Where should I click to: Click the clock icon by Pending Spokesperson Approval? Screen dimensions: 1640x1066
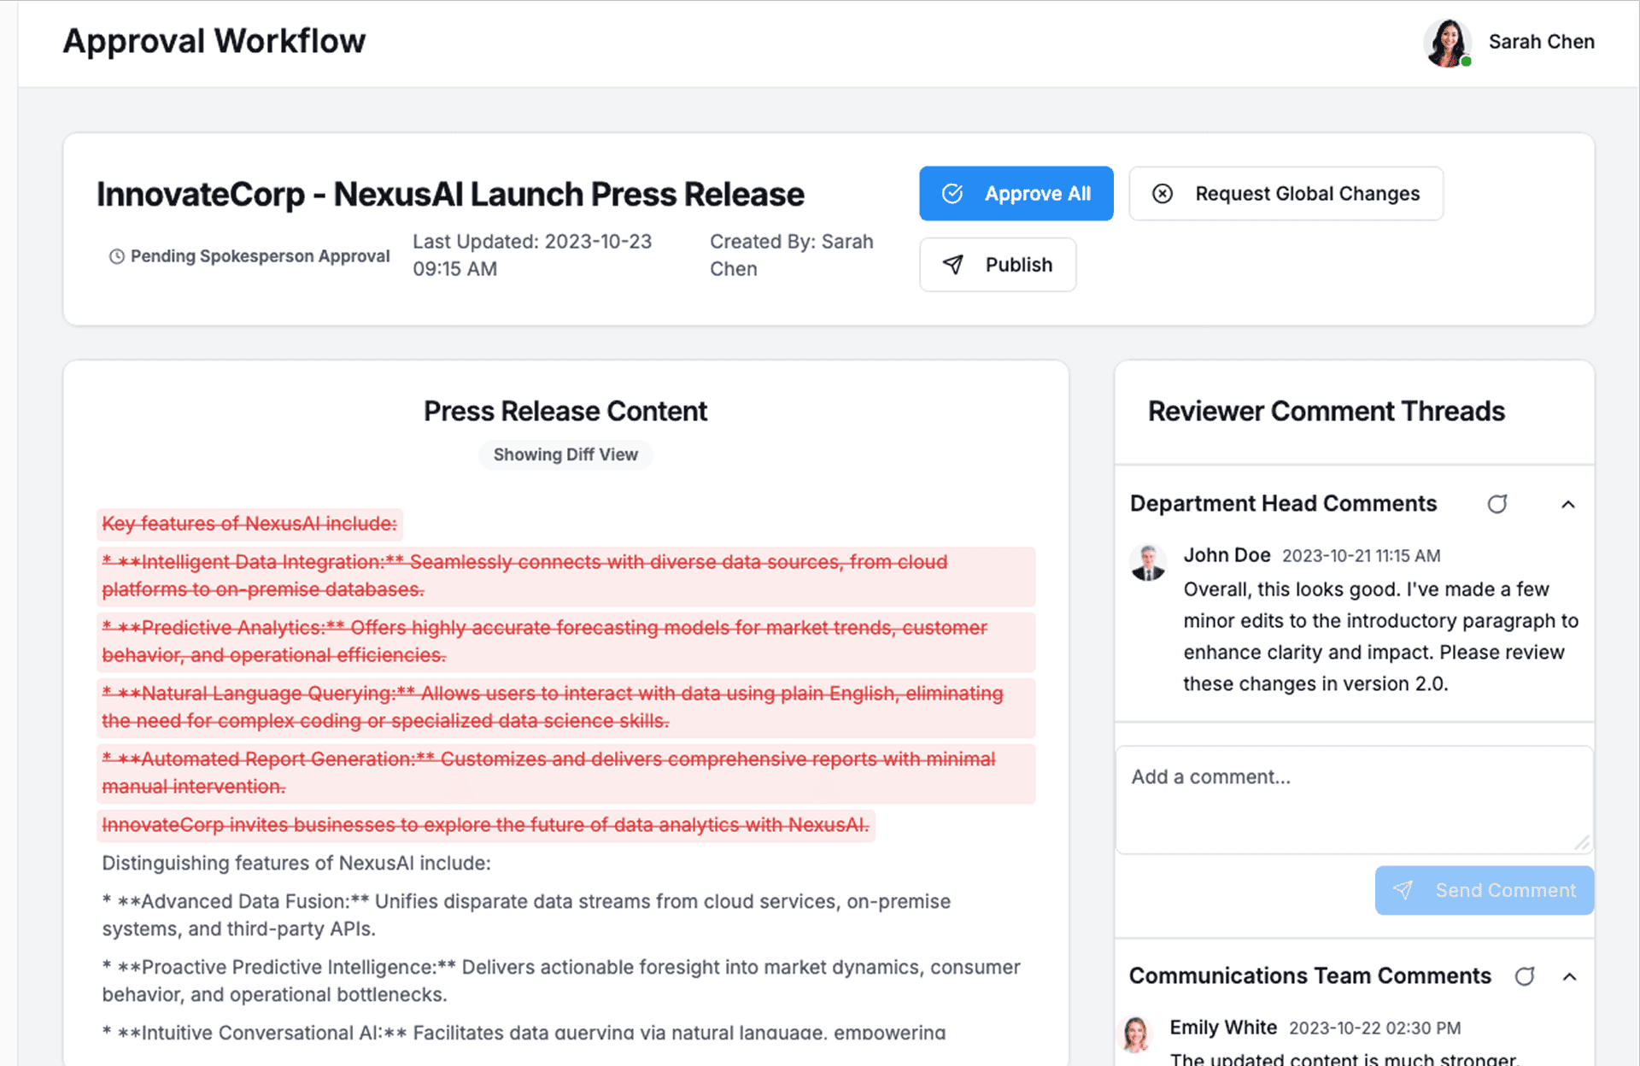point(117,256)
